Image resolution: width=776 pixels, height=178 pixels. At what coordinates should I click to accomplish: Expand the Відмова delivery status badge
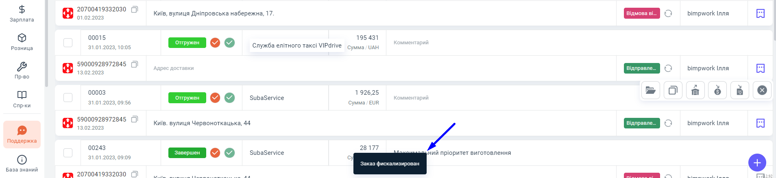(641, 13)
